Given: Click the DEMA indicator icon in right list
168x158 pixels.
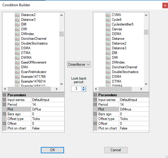Looking at the screenshot, I should (x=108, y=34).
